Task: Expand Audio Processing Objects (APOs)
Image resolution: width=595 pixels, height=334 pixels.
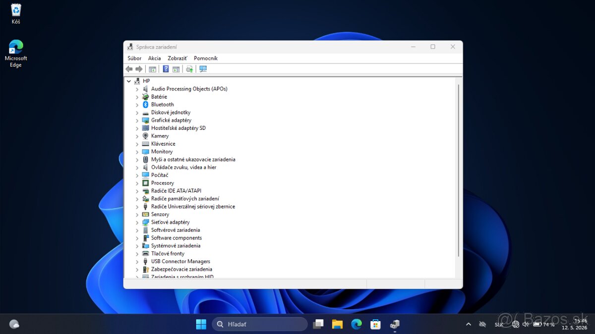Action: click(137, 89)
